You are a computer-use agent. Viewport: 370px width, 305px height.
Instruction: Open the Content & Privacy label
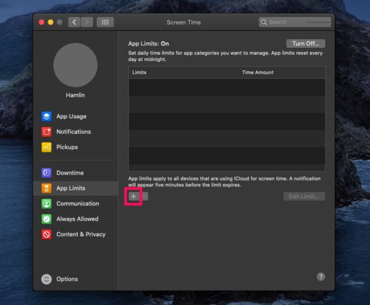[81, 234]
